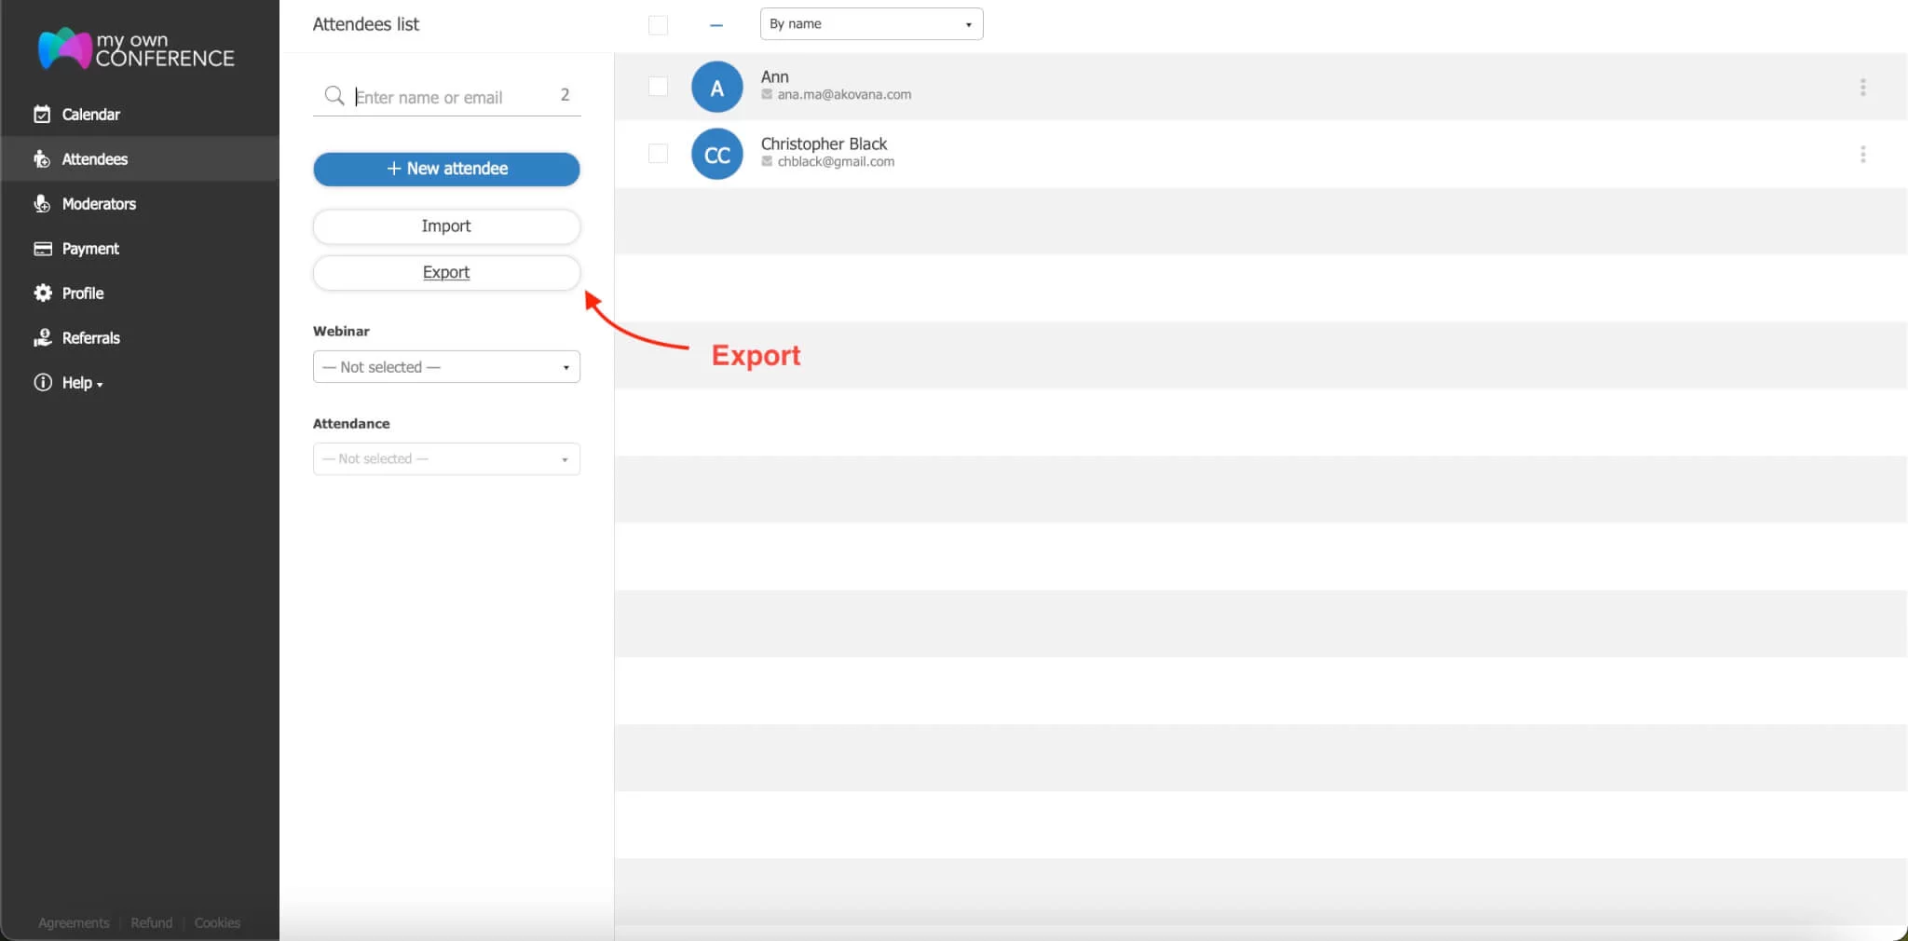Tick the checkbox next to Ann
Image resolution: width=1908 pixels, height=941 pixels.
658,87
